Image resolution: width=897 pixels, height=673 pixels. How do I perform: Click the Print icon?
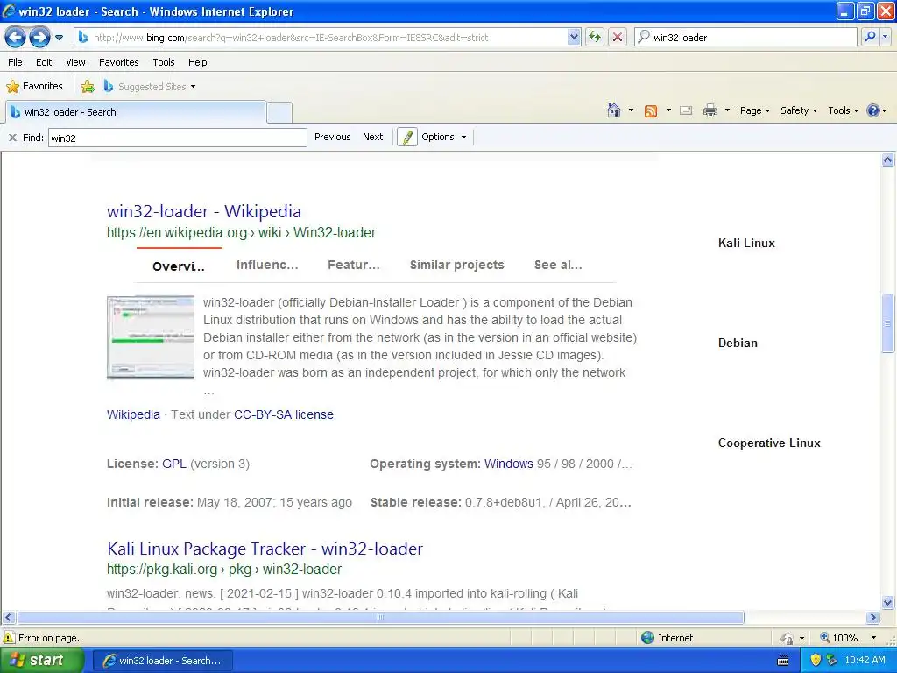click(x=710, y=110)
